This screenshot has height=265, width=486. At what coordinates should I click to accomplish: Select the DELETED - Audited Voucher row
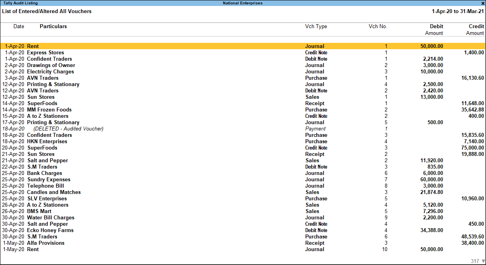[x=243, y=129]
